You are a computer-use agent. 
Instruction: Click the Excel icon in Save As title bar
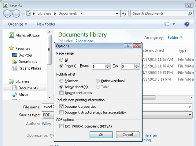[5, 5]
